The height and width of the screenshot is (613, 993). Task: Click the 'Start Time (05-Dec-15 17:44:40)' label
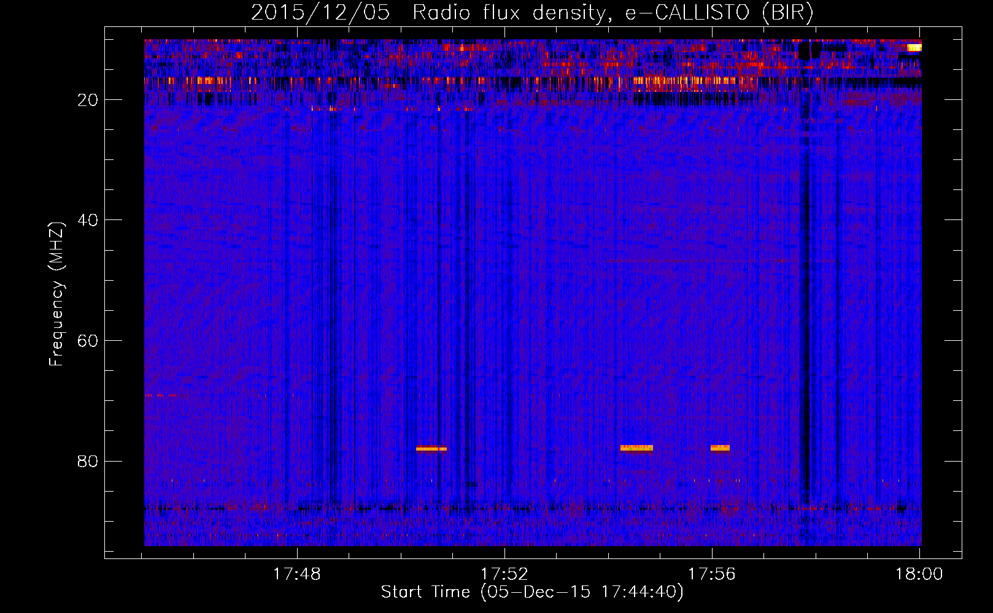[x=532, y=592]
